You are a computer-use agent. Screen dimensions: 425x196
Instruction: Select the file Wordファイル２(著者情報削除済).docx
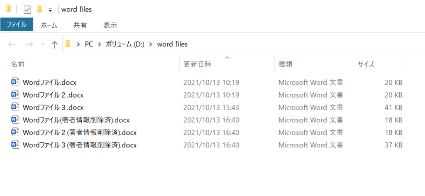pos(80,132)
